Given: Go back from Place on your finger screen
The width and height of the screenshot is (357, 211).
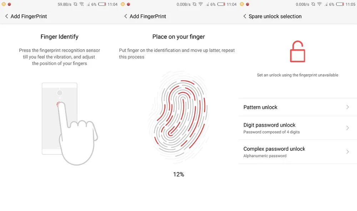Looking at the screenshot, I should tap(125, 16).
